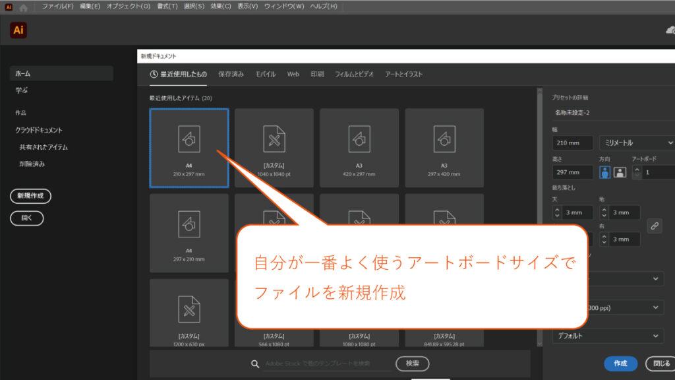
Task: Open 共有されたアイテム in the sidebar
Action: tap(44, 147)
